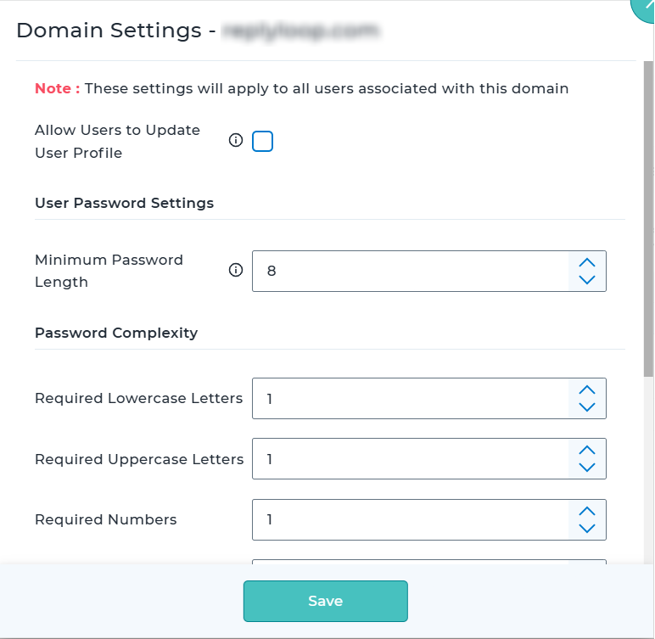The height and width of the screenshot is (639, 655).
Task: Click info icon next to Minimum Password Length
Action: tap(236, 271)
